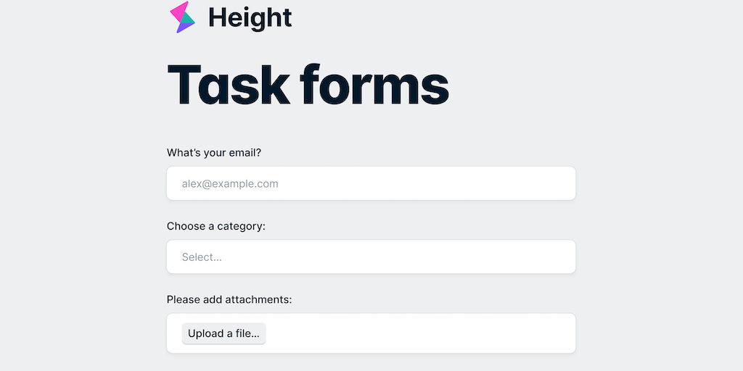Image resolution: width=743 pixels, height=371 pixels.
Task: Click the right end of email field
Action: (x=559, y=183)
